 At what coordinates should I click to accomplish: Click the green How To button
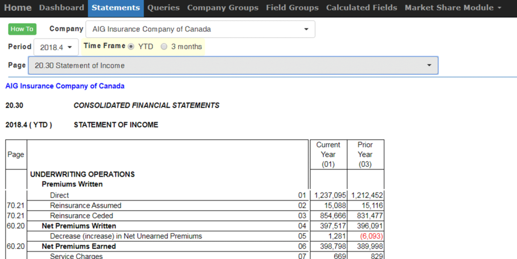click(22, 29)
